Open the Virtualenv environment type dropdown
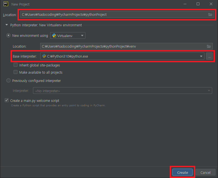The width and height of the screenshot is (218, 178). [x=68, y=35]
